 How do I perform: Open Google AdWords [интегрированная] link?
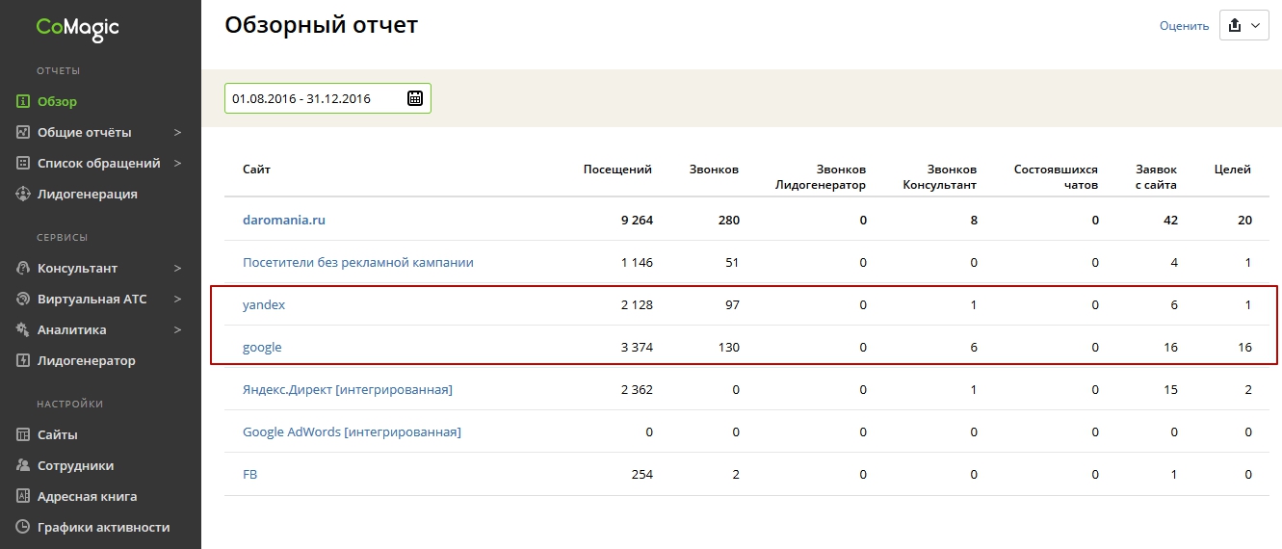tap(352, 431)
